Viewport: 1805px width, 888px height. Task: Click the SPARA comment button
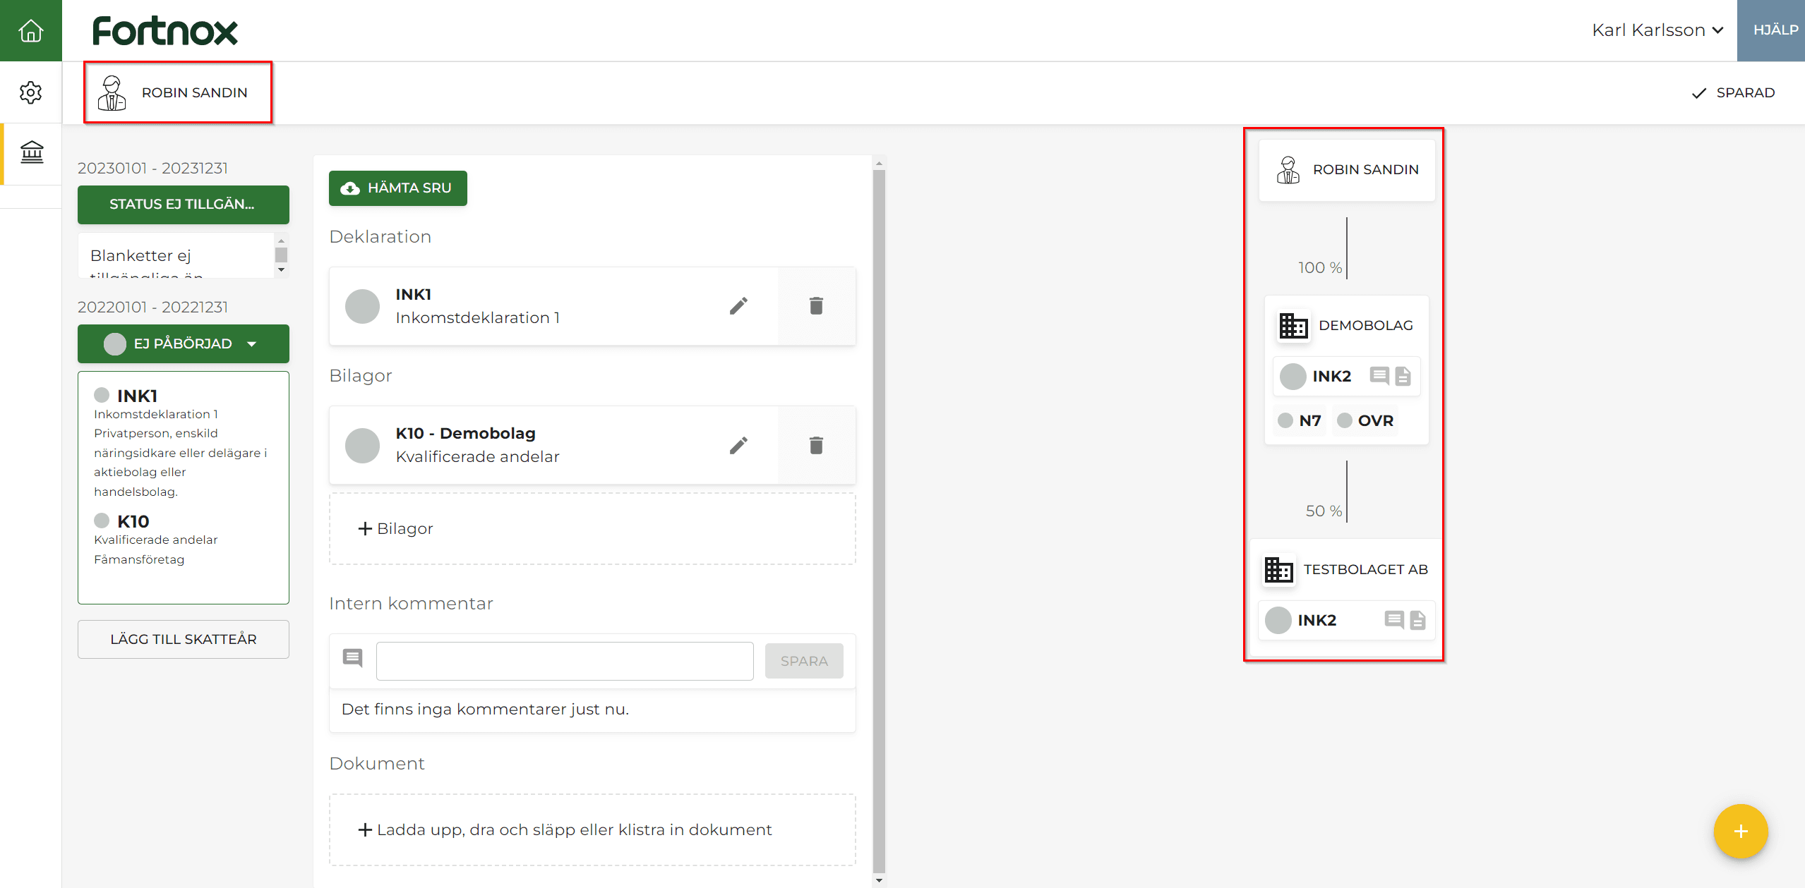point(804,661)
